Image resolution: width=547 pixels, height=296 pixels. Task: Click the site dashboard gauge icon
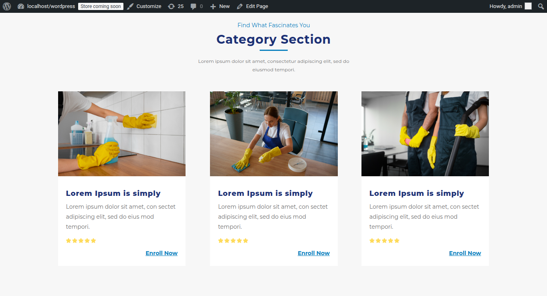tap(21, 6)
